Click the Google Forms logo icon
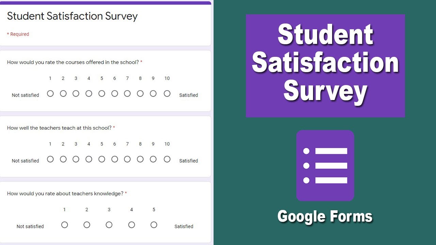Image resolution: width=436 pixels, height=245 pixels. [325, 165]
